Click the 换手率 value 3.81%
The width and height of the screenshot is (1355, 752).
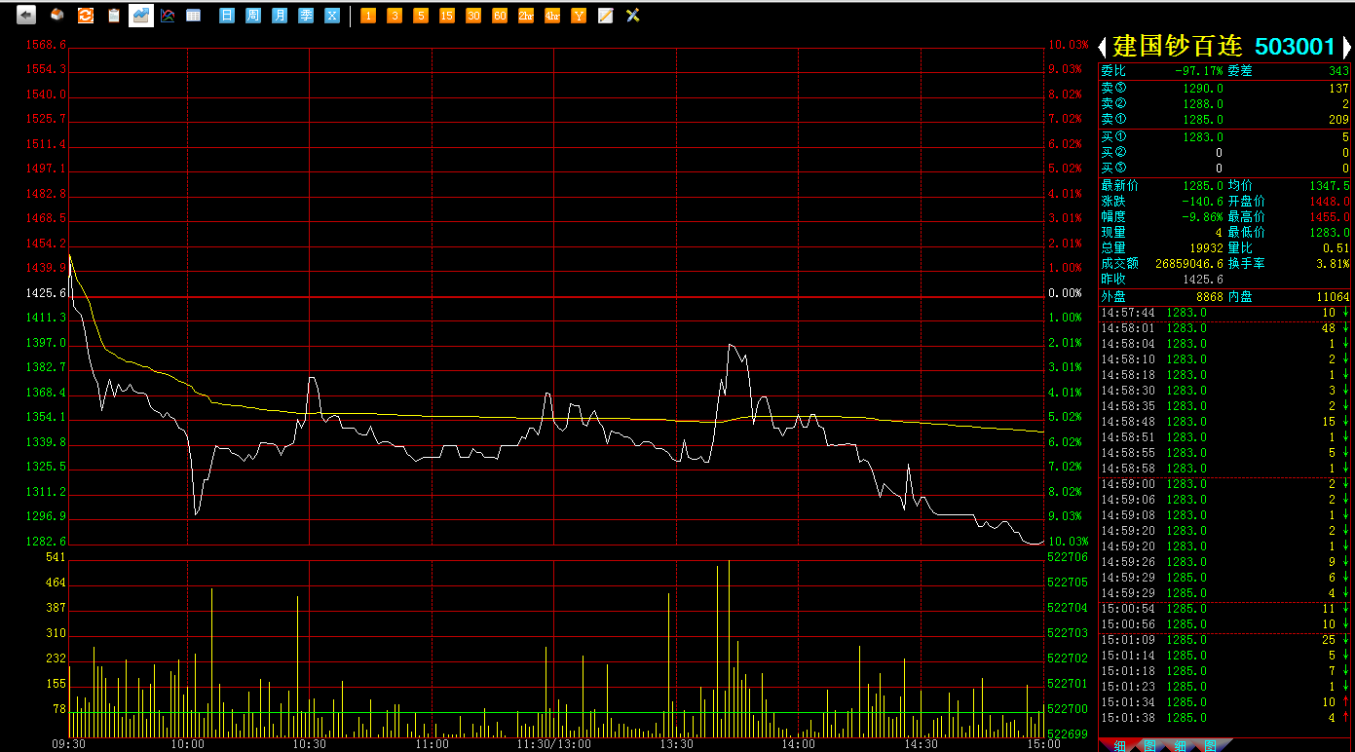(1334, 264)
